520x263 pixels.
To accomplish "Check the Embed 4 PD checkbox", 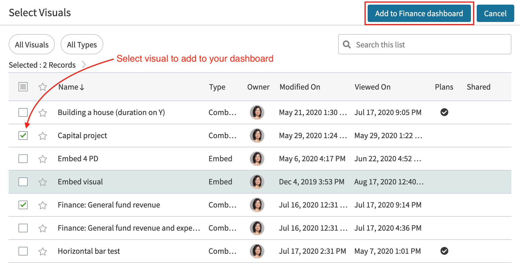I will 23,159.
